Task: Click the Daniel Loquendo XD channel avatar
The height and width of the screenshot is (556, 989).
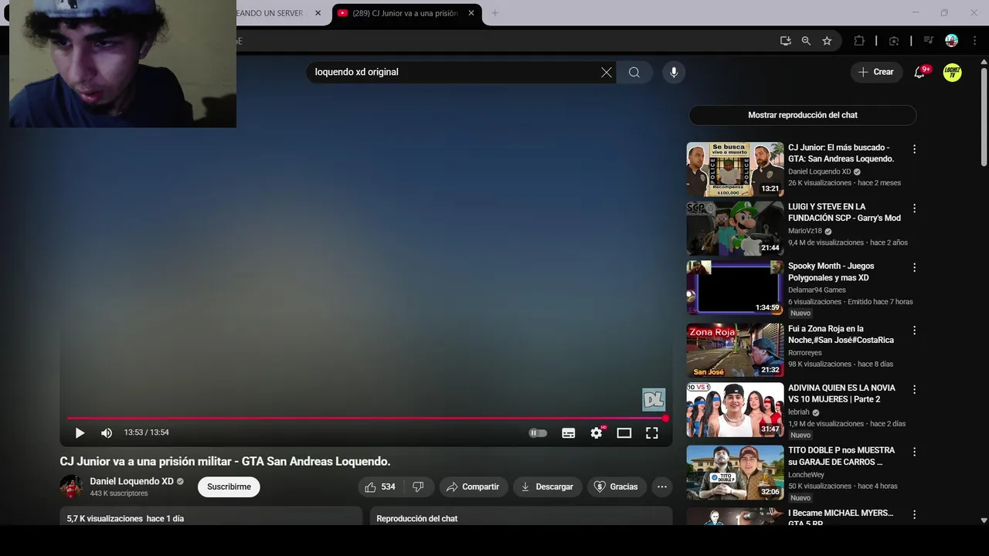Action: click(71, 486)
